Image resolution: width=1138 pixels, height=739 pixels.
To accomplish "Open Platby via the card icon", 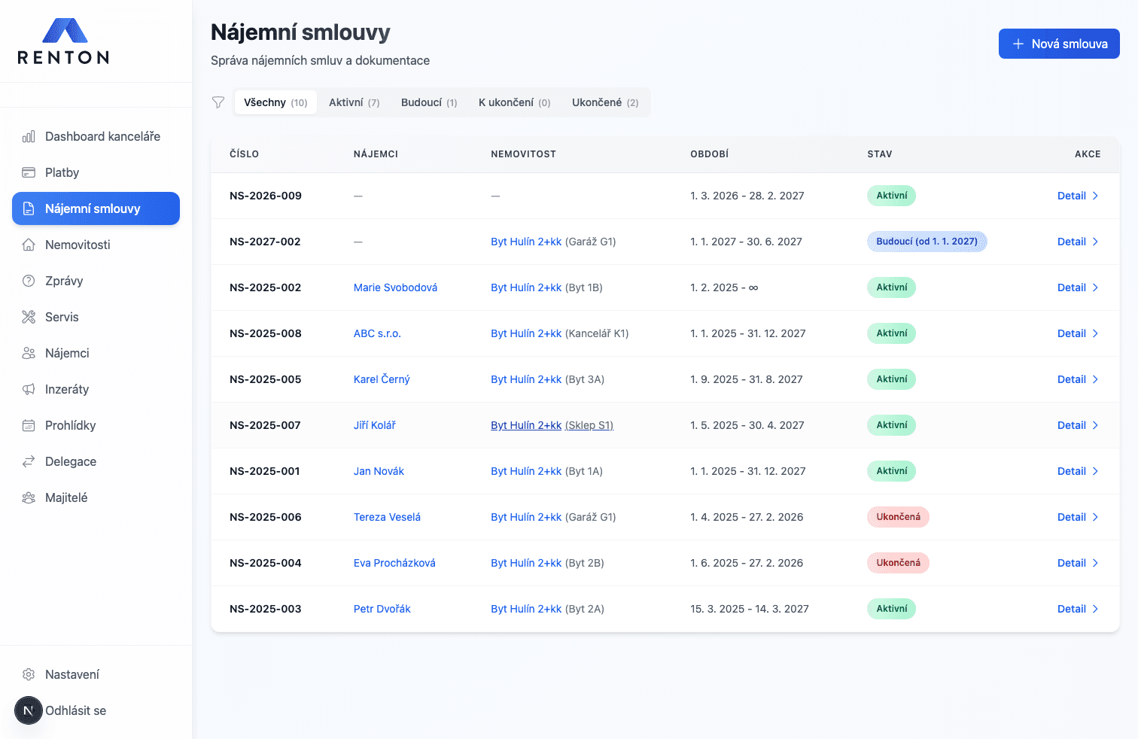I will 29,172.
